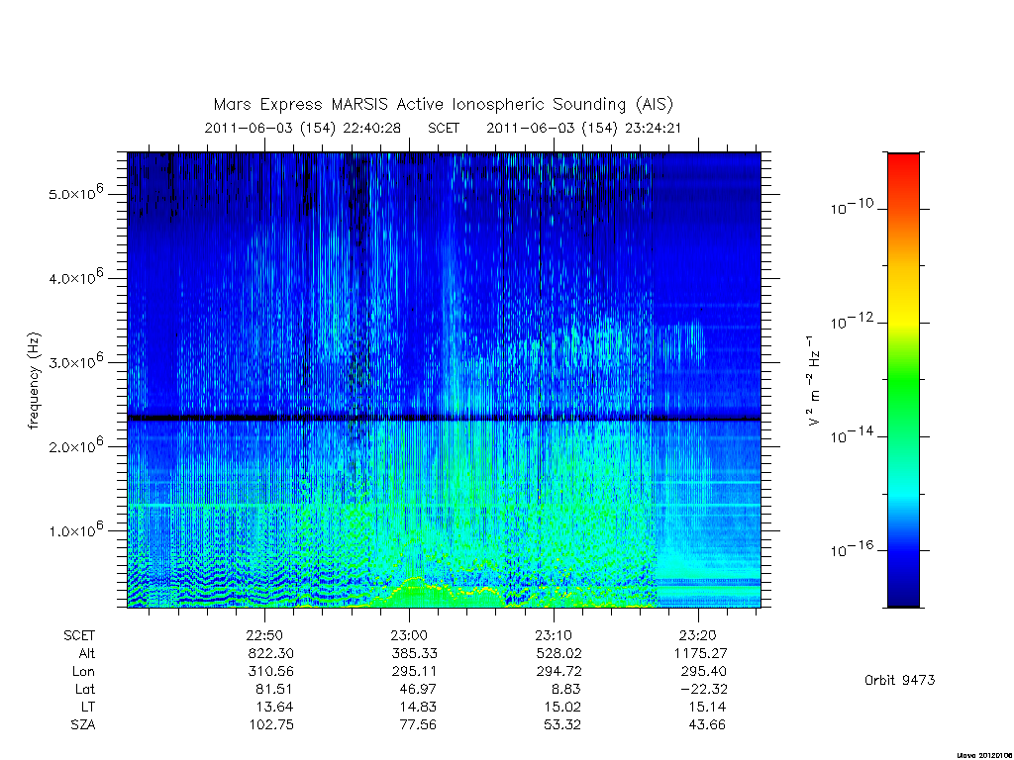Click the 'Alt' row label

pos(87,653)
